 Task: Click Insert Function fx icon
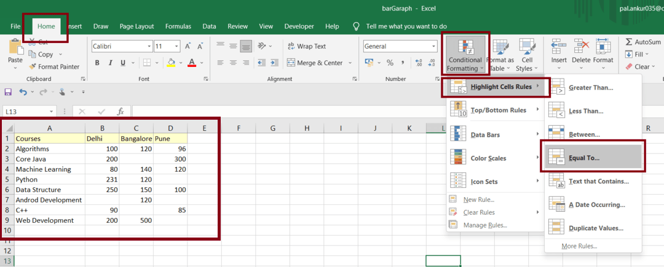pyautogui.click(x=121, y=112)
